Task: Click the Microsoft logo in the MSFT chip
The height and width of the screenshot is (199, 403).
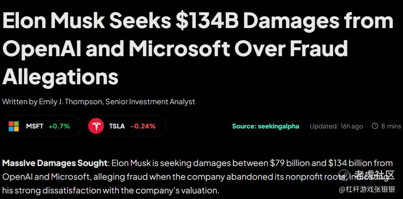Action: 14,126
